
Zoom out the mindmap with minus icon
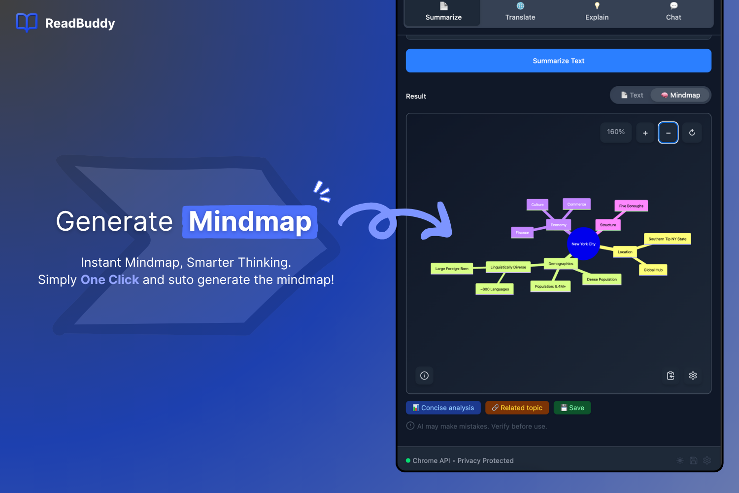669,133
